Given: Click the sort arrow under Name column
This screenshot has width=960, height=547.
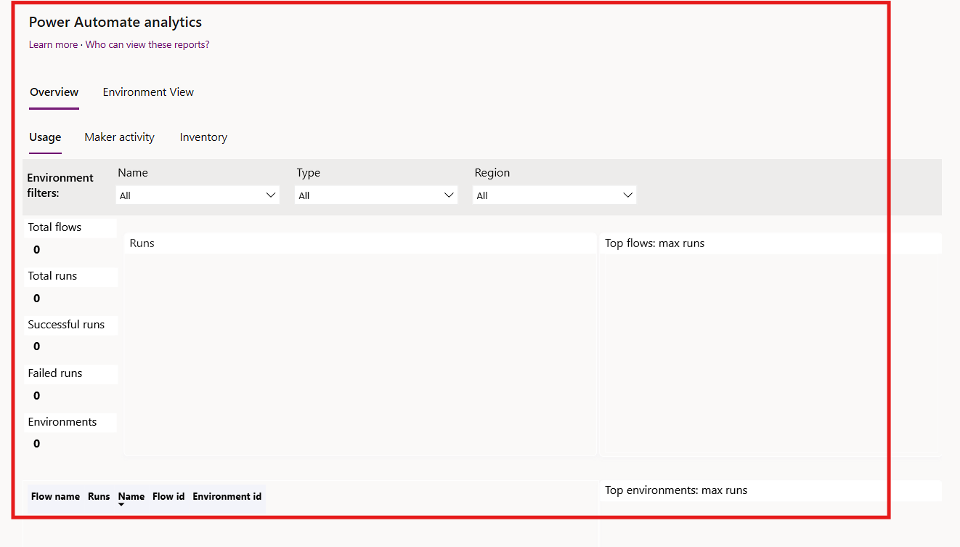Looking at the screenshot, I should point(121,505).
